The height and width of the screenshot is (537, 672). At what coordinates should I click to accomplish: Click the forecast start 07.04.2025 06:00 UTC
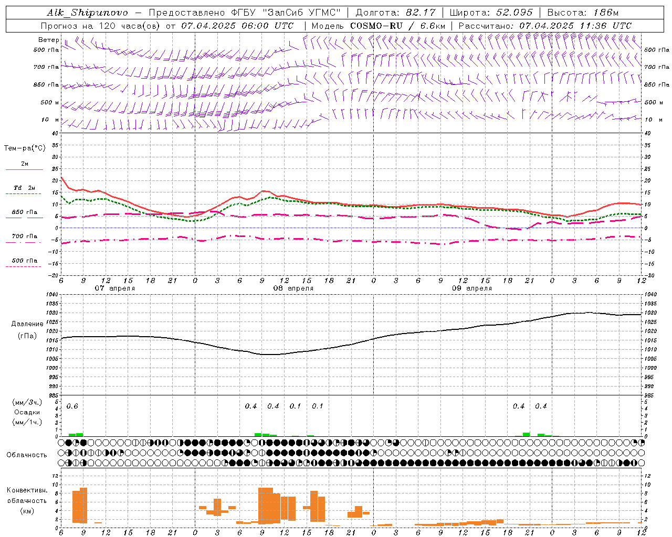pos(237,26)
